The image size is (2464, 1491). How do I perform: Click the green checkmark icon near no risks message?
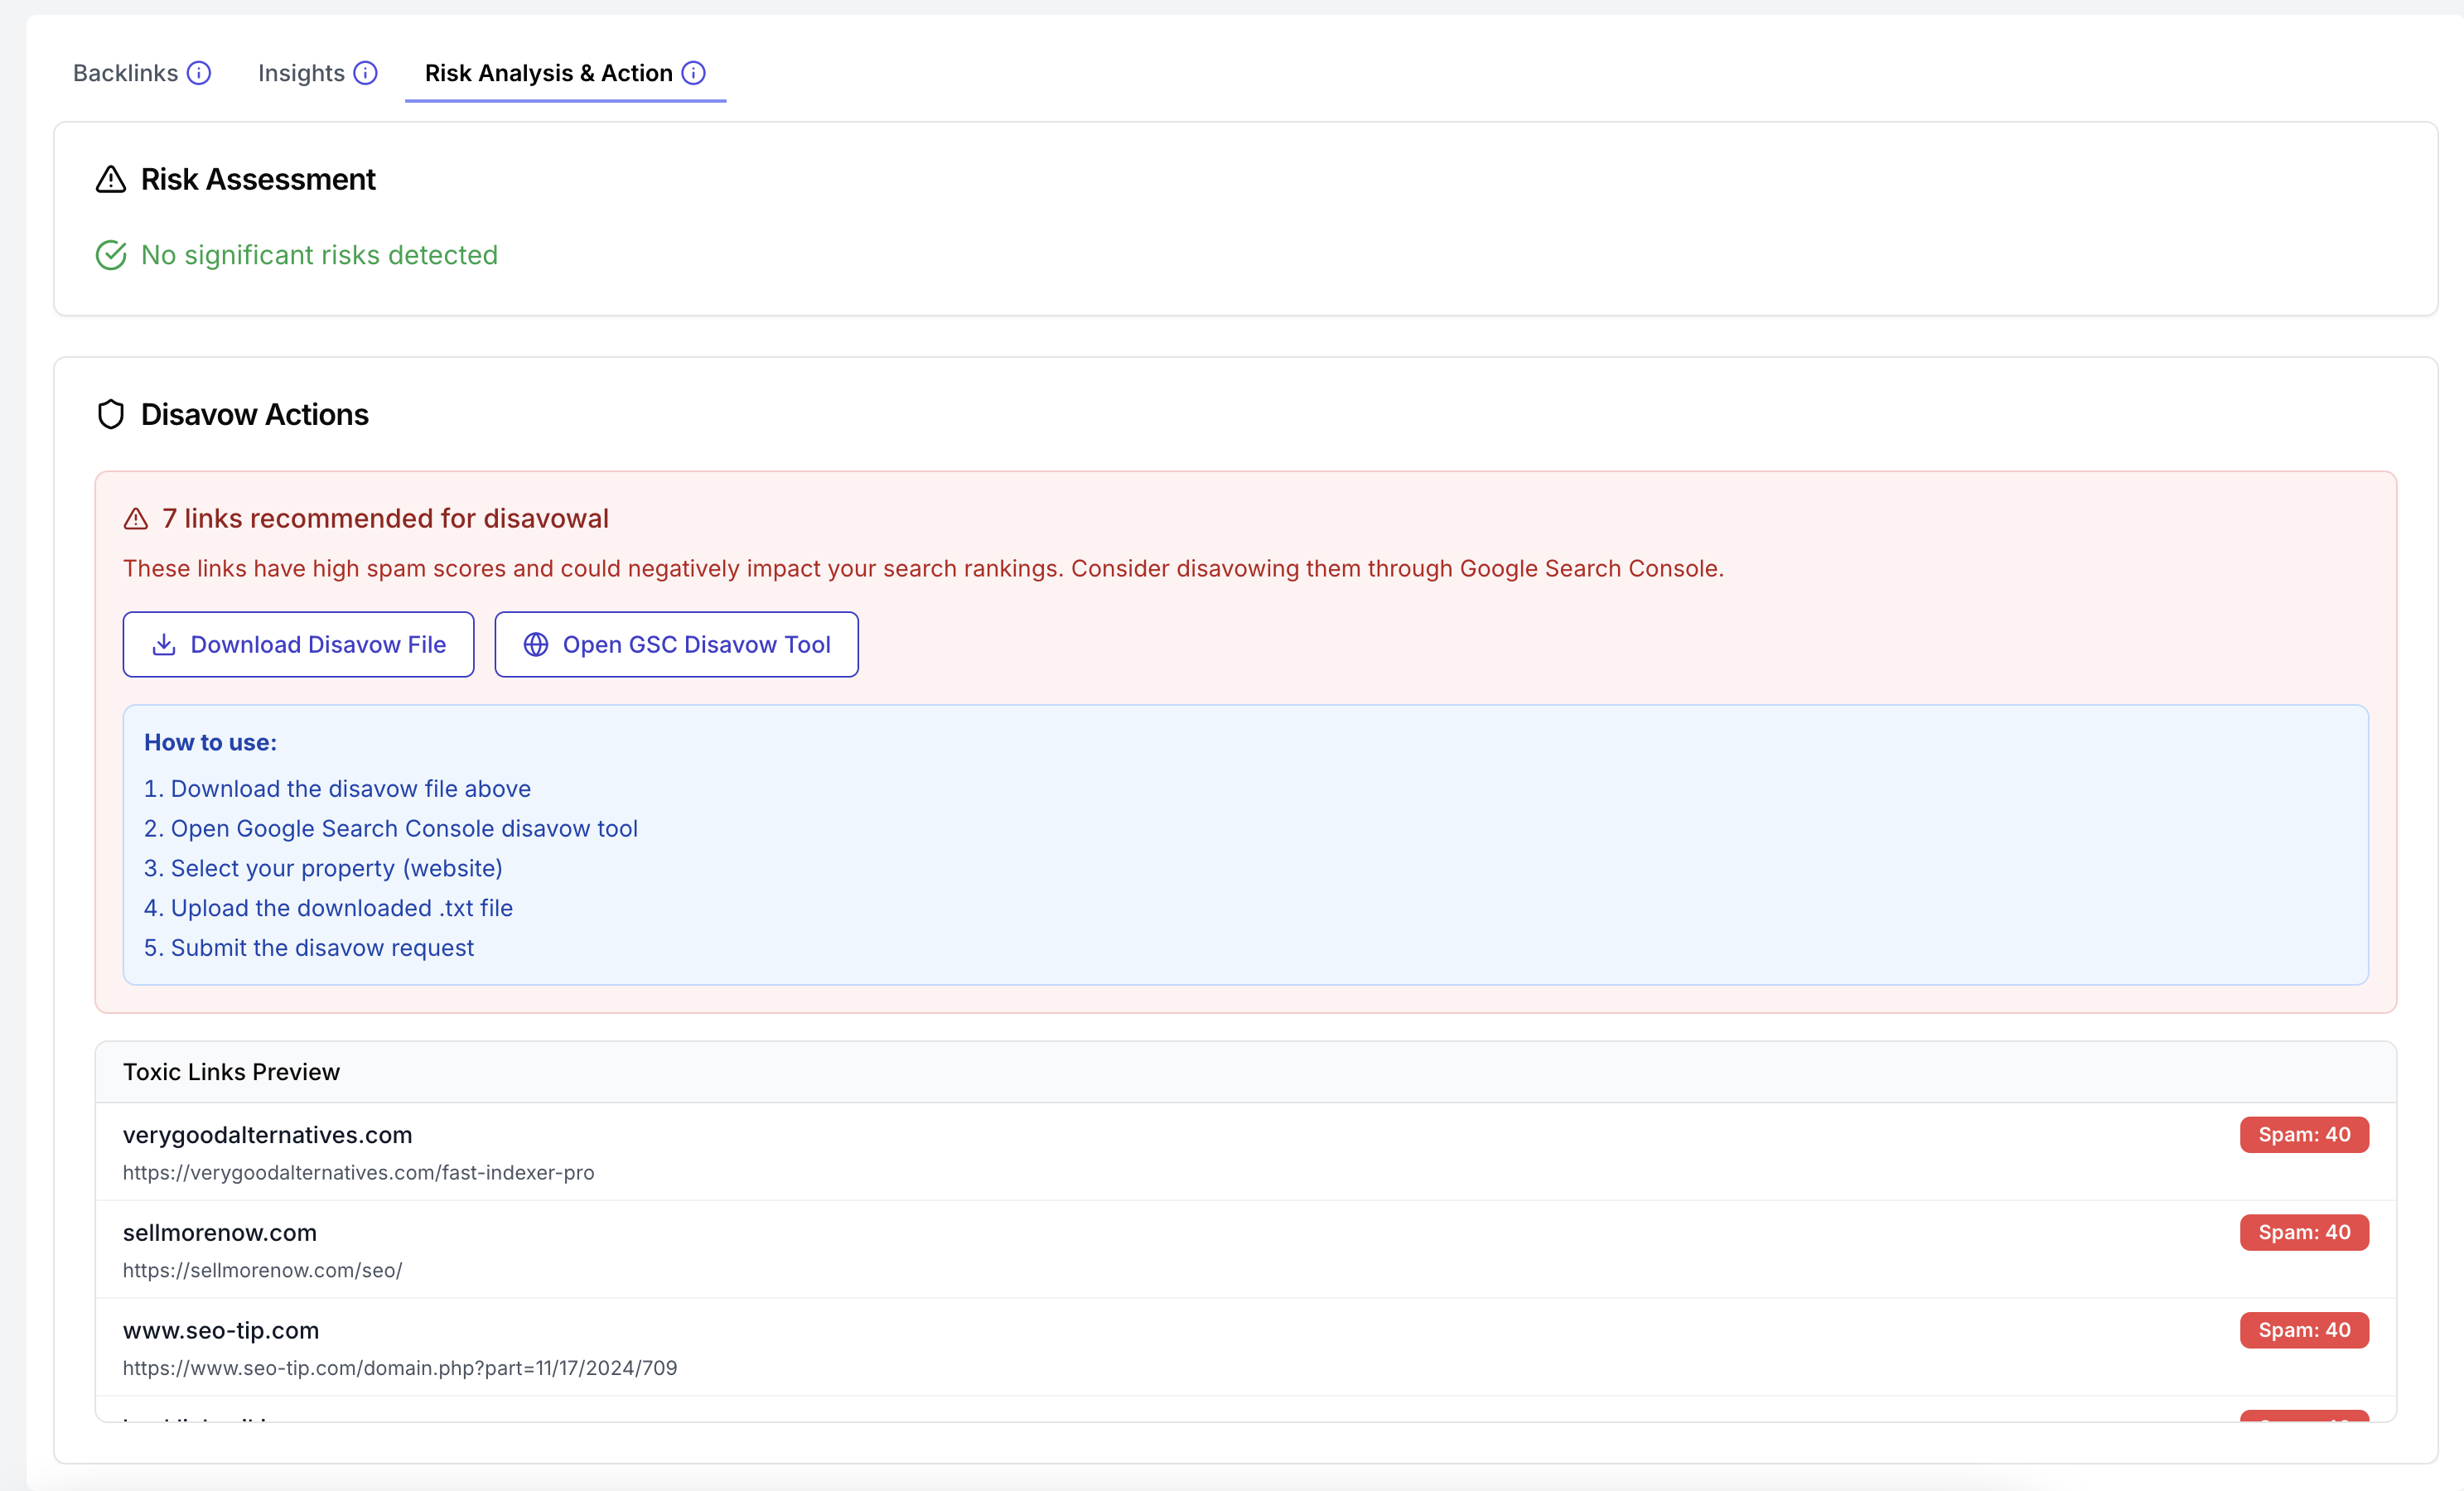111,254
